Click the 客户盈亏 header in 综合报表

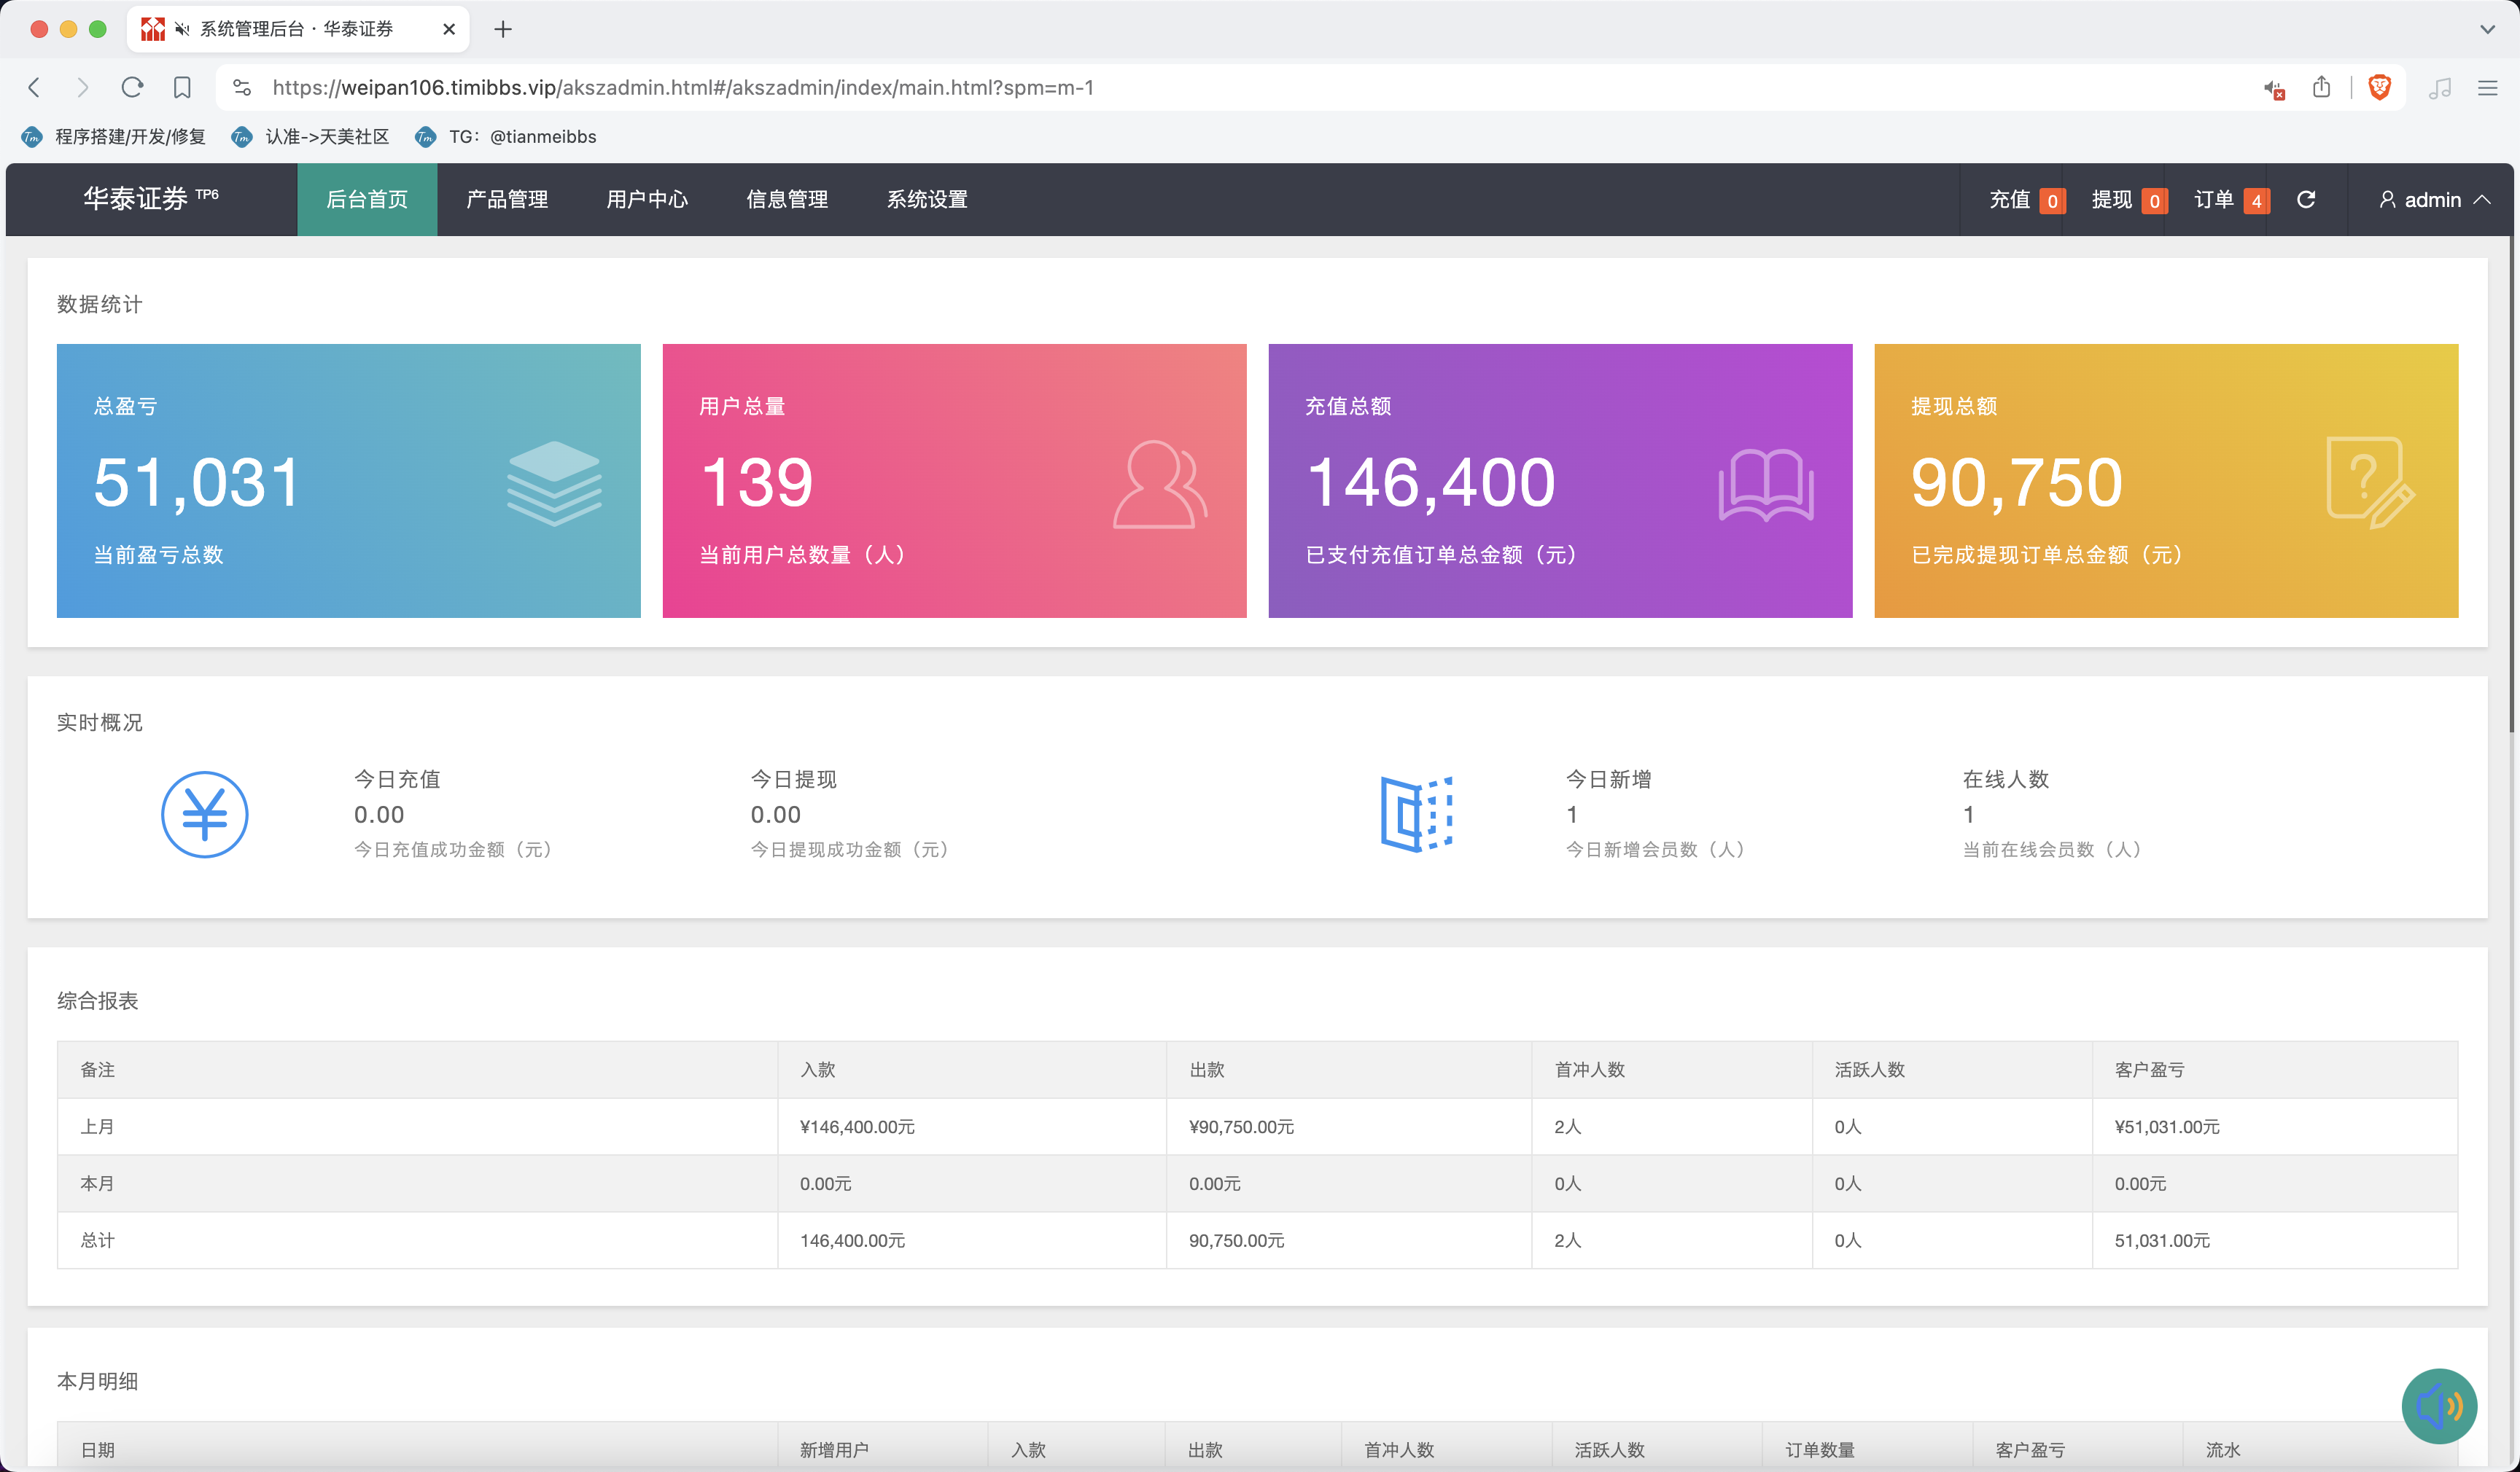[x=2150, y=1069]
